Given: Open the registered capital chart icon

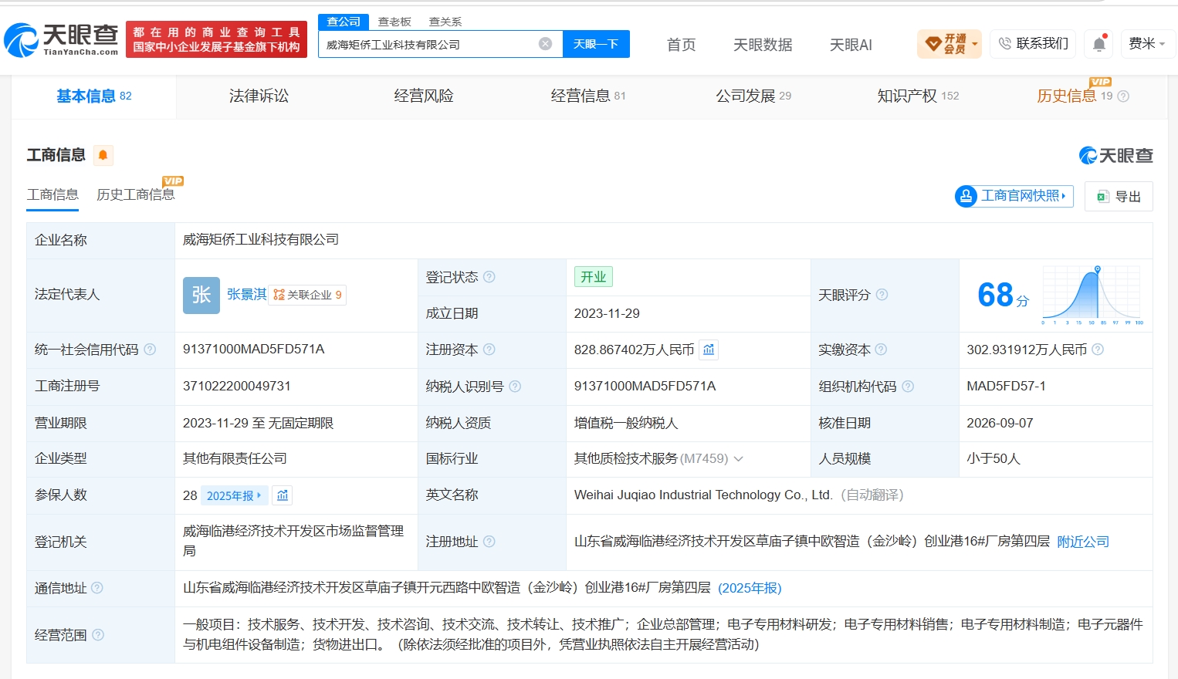Looking at the screenshot, I should click(x=709, y=350).
